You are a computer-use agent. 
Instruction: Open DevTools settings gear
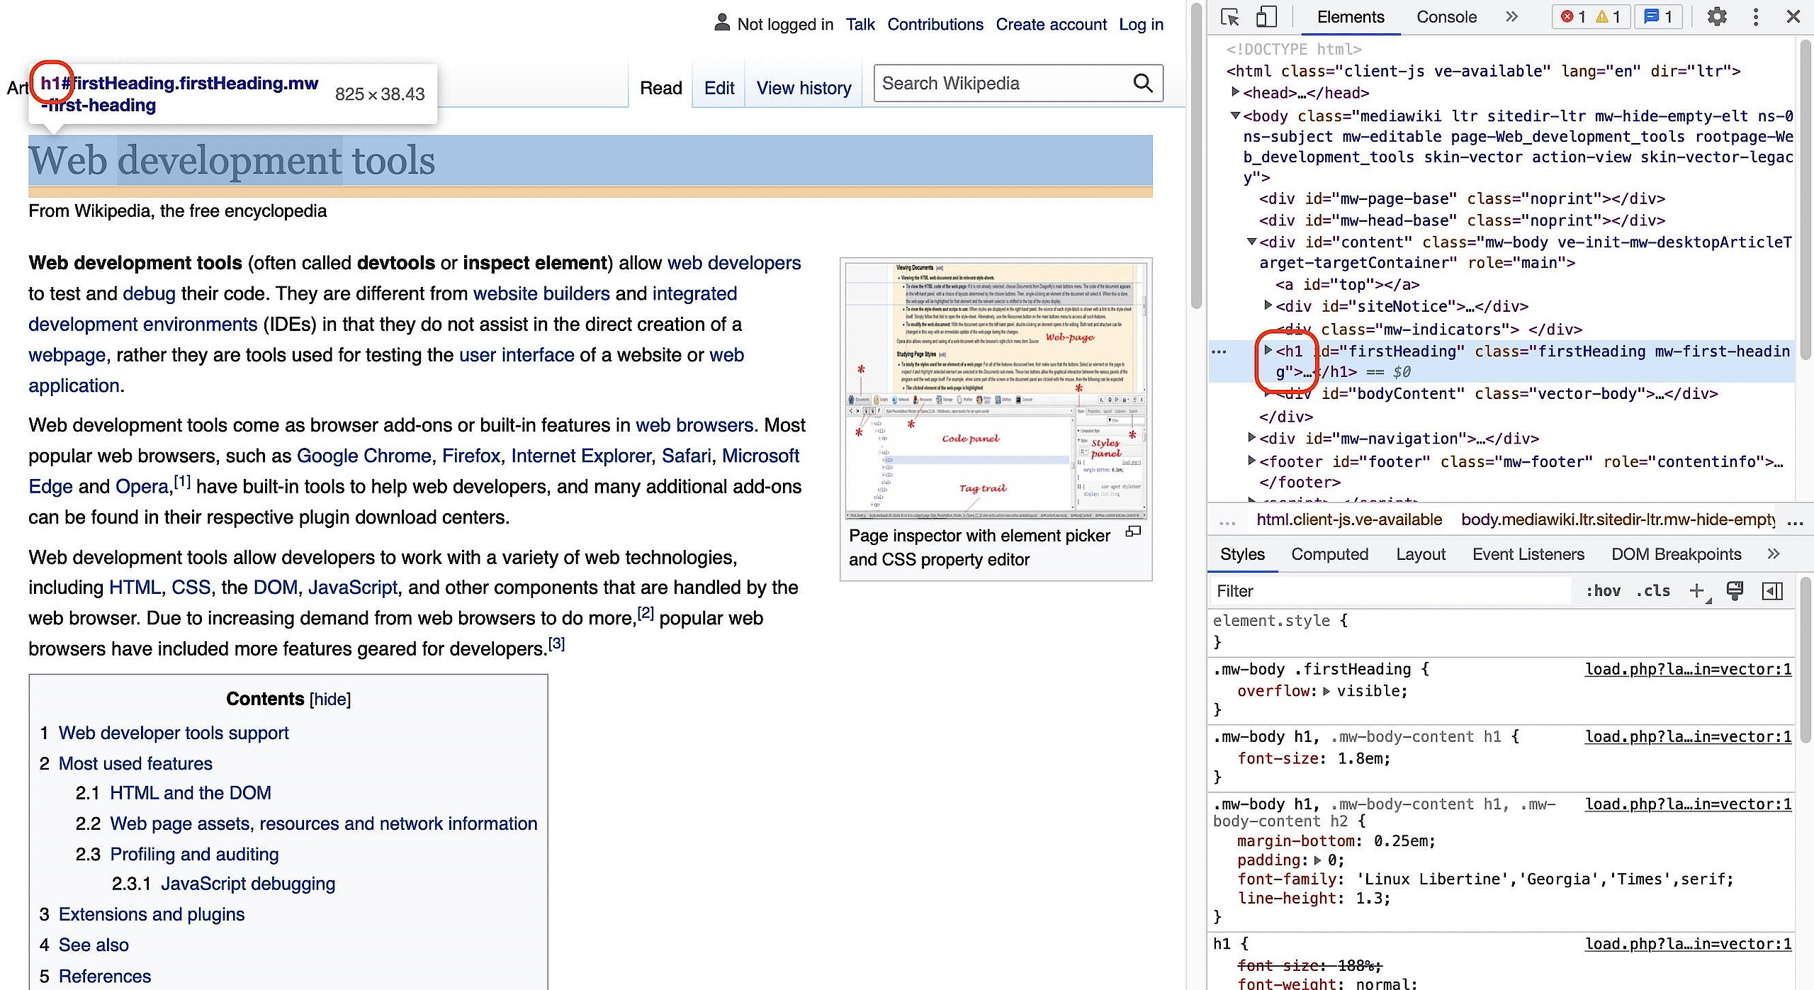[x=1717, y=16]
